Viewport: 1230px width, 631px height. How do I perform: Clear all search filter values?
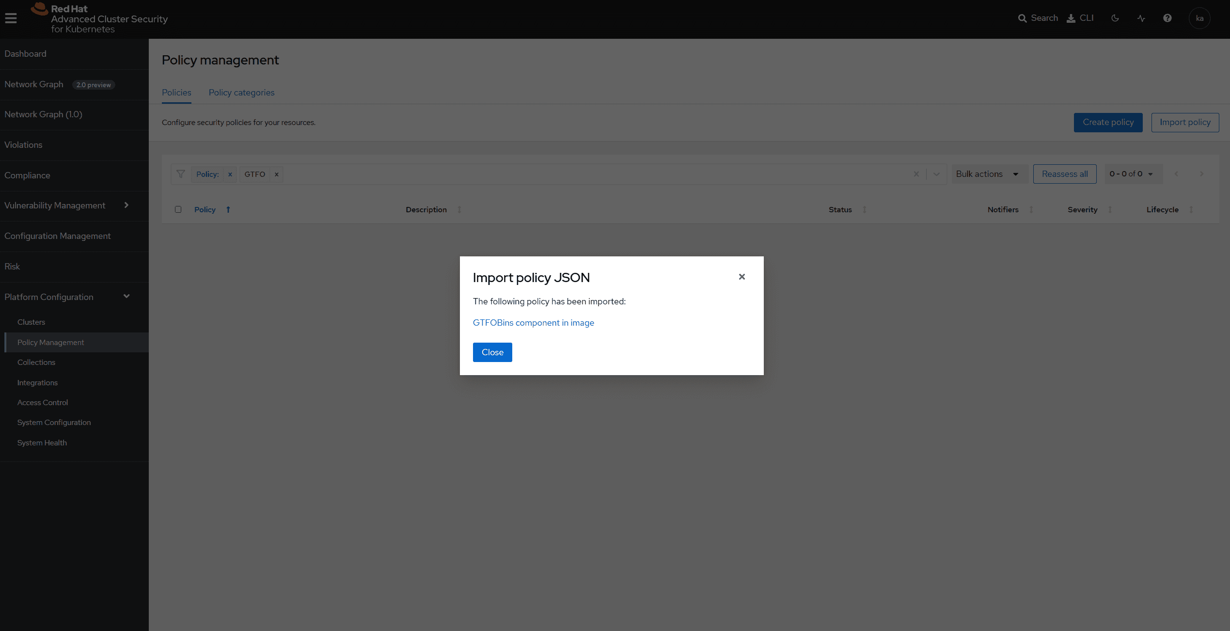916,174
